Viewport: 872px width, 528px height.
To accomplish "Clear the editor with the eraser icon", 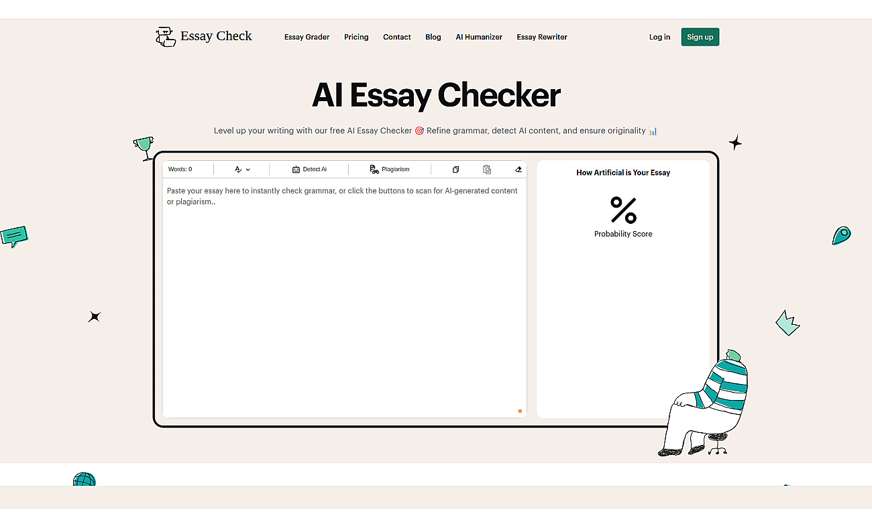I will coord(518,170).
